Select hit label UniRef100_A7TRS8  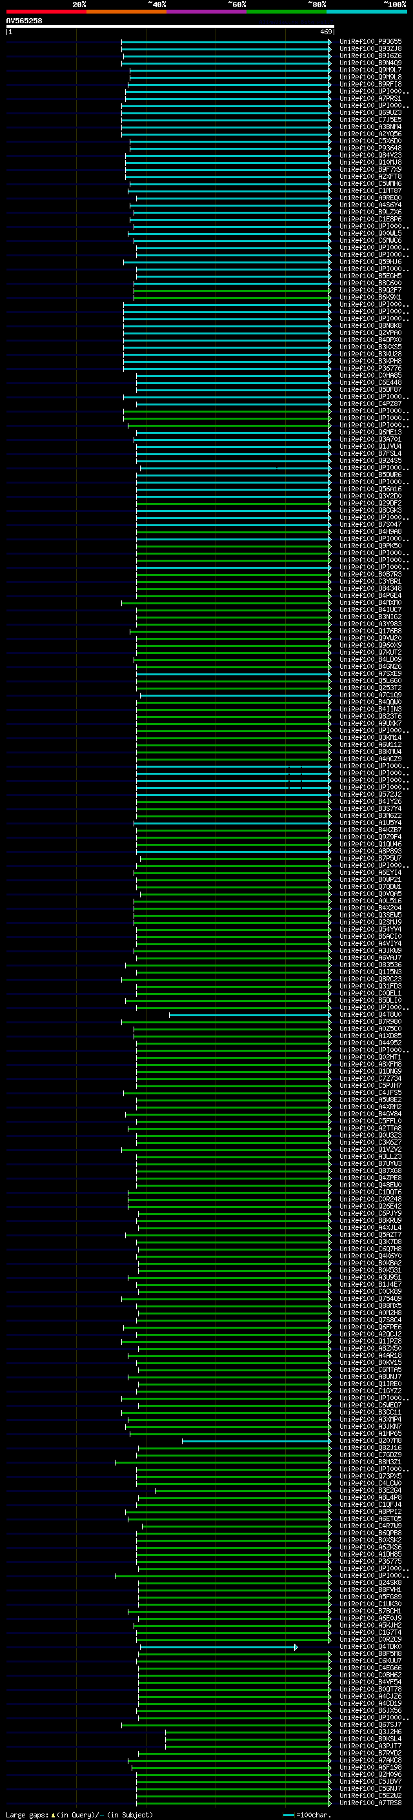coord(370,1803)
